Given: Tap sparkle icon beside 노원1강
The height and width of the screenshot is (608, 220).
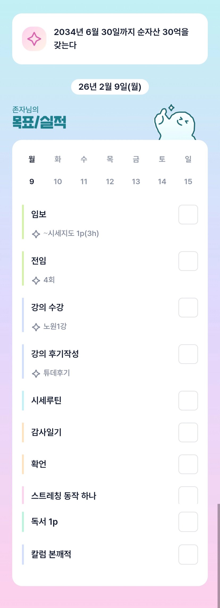Looking at the screenshot, I should 36,327.
